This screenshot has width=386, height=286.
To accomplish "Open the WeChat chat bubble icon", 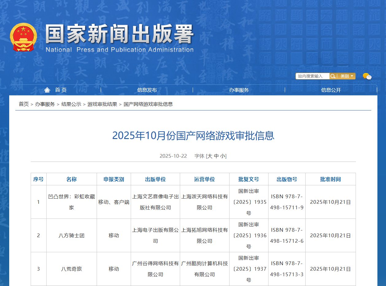I will tap(367, 76).
